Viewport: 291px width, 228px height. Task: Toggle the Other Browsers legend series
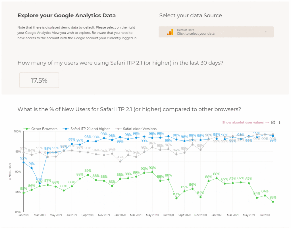click(x=44, y=129)
